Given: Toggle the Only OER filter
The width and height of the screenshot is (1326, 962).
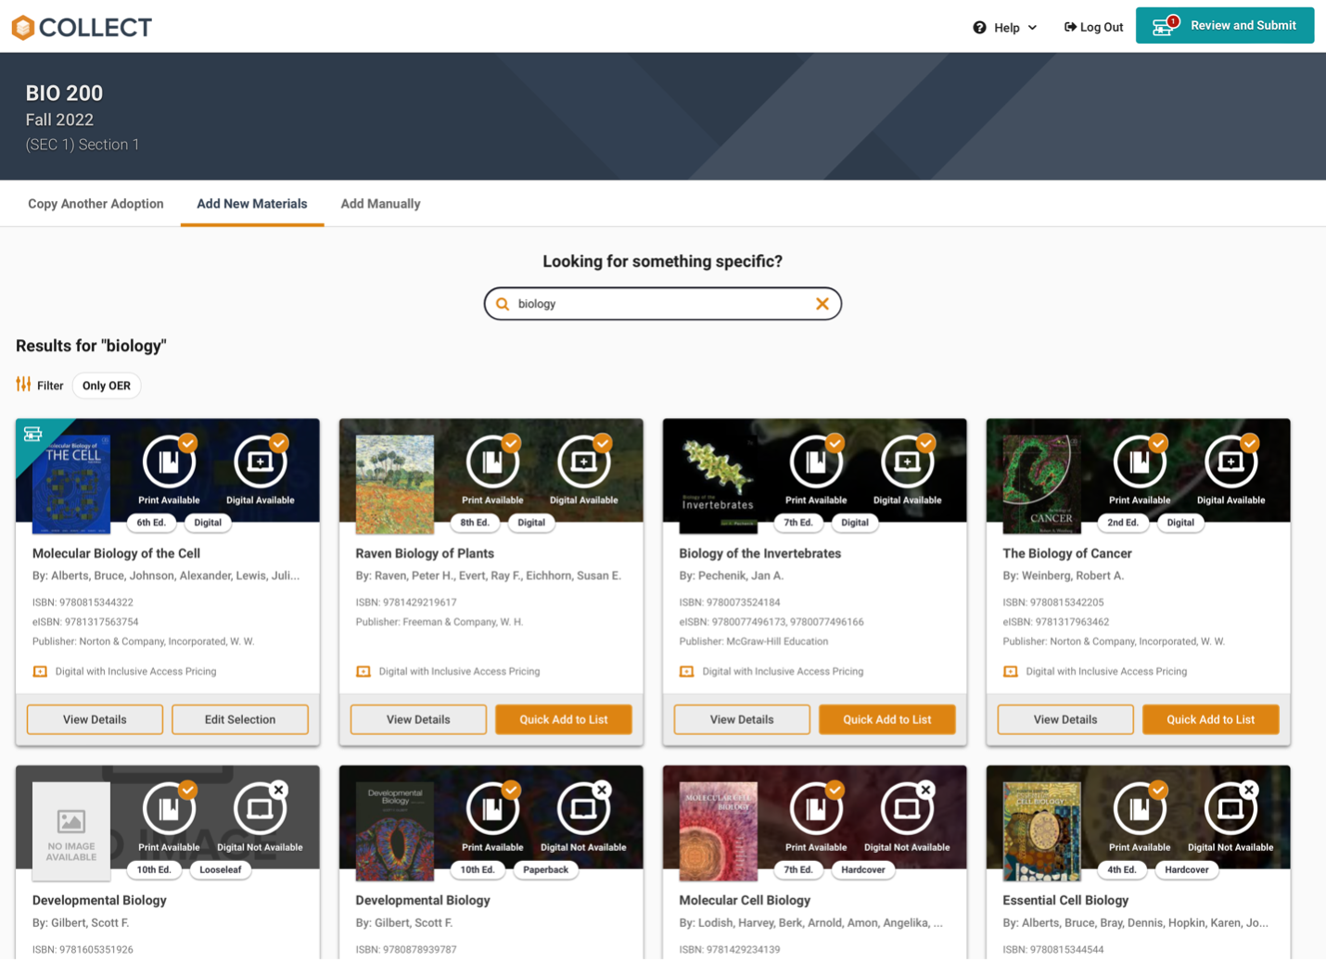Looking at the screenshot, I should tap(107, 386).
